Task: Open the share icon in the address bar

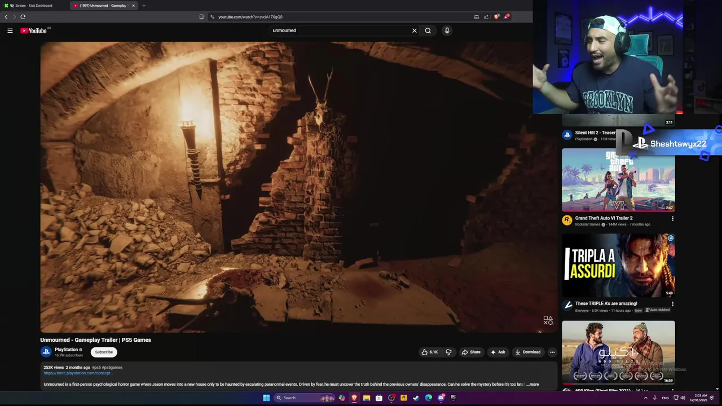Action: (486, 17)
